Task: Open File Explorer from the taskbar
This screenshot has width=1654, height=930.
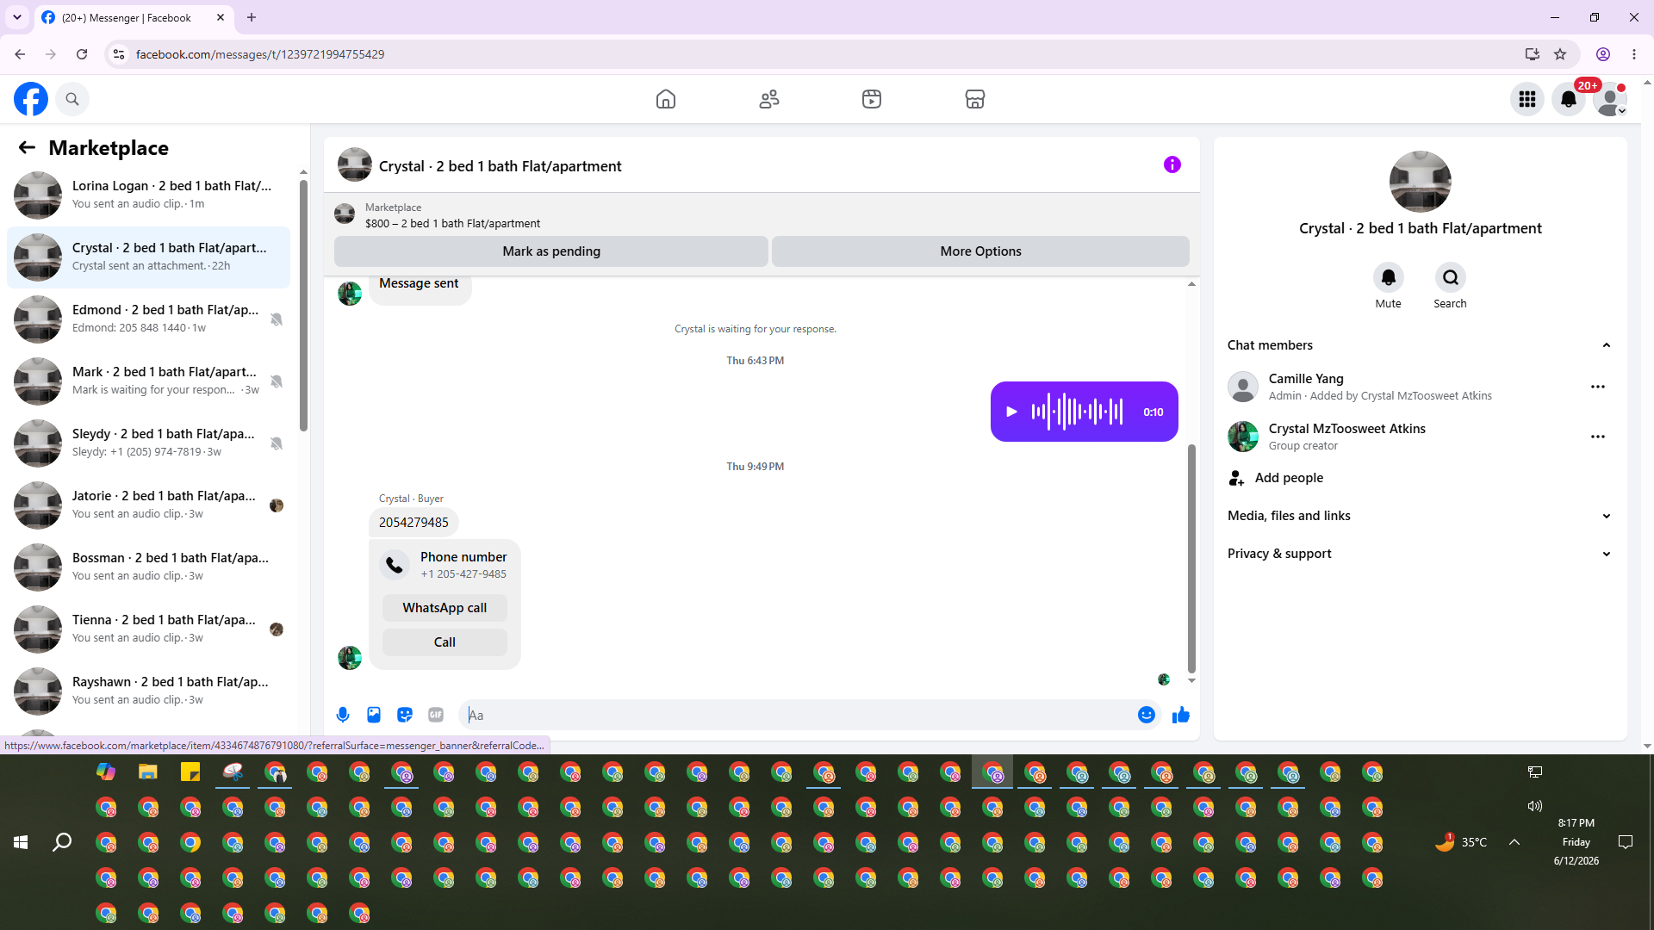Action: tap(148, 772)
